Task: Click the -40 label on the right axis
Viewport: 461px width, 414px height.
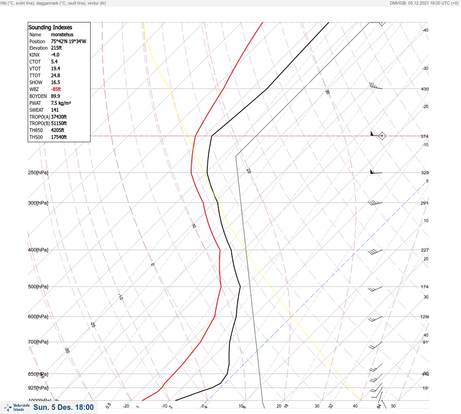Action: [x=425, y=30]
